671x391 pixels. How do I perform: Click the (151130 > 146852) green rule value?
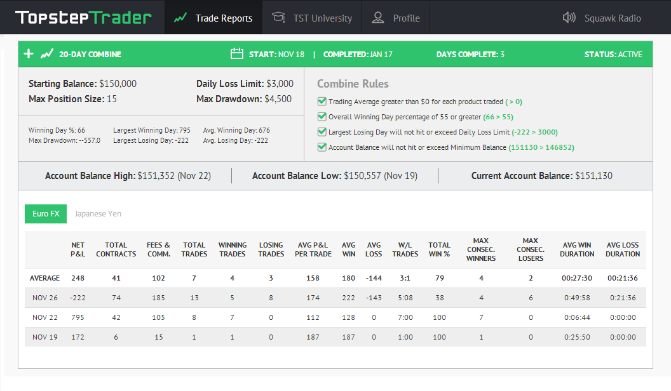[541, 147]
